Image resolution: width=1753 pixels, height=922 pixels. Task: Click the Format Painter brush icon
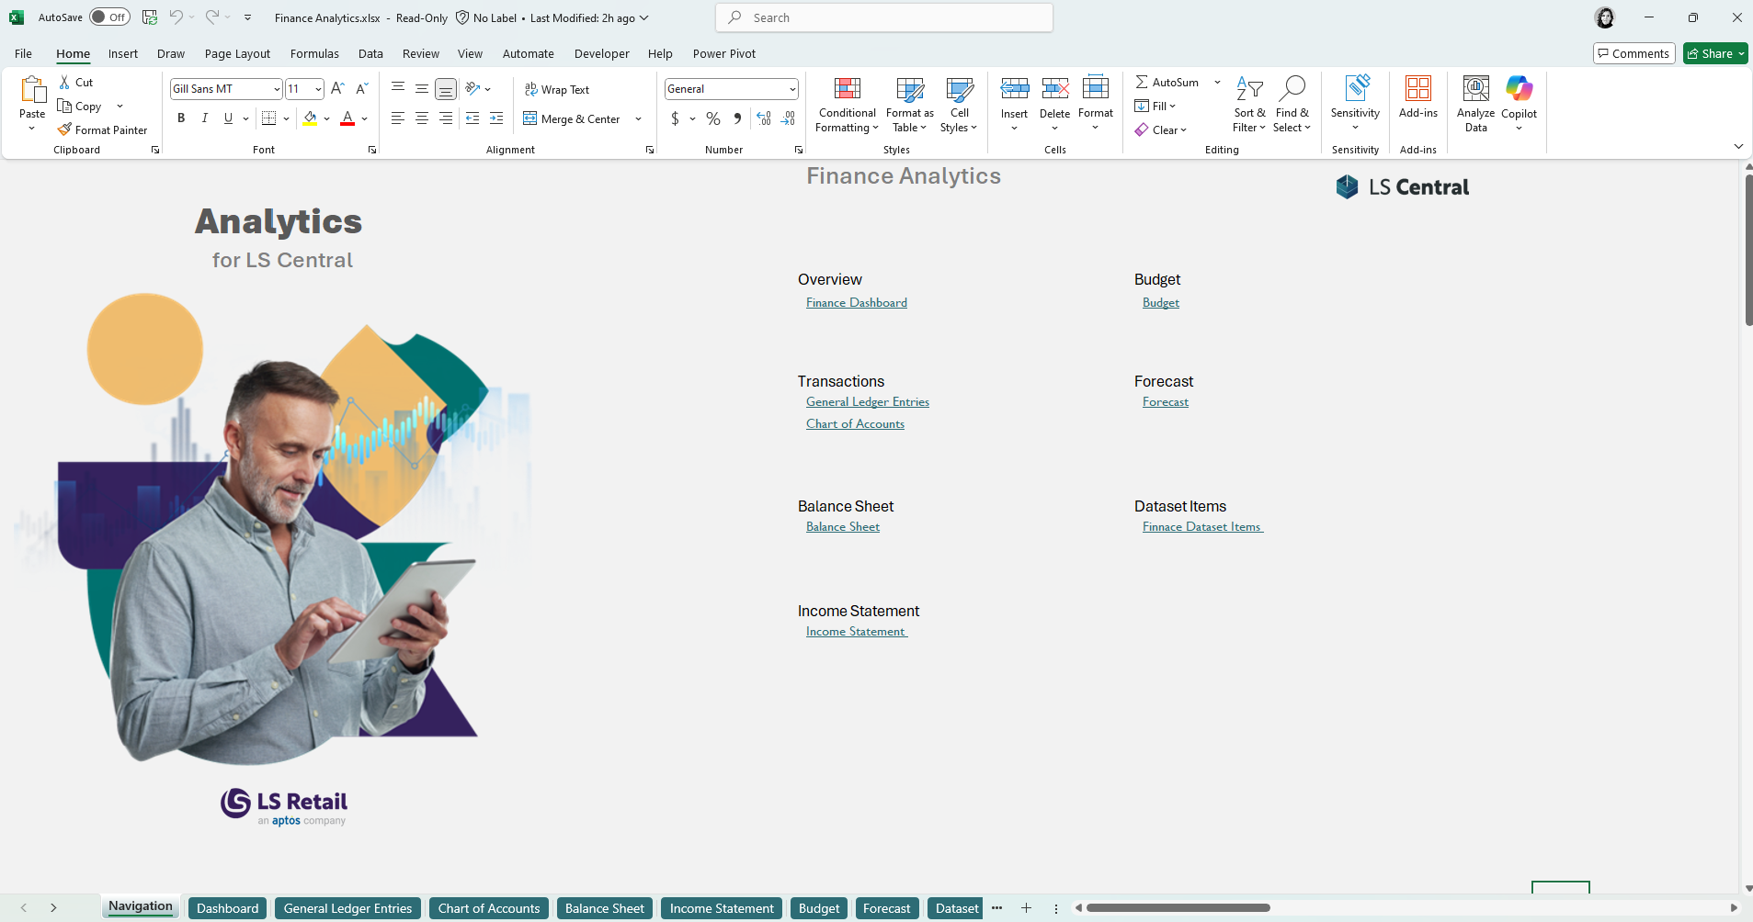[64, 129]
